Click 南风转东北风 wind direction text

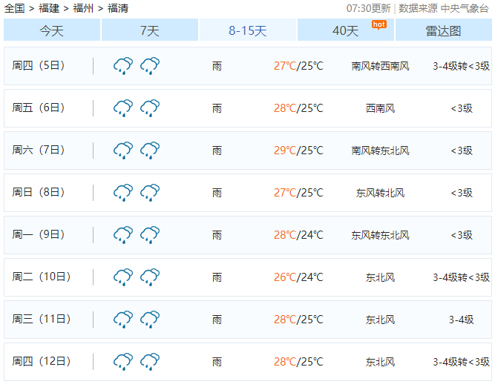380,151
